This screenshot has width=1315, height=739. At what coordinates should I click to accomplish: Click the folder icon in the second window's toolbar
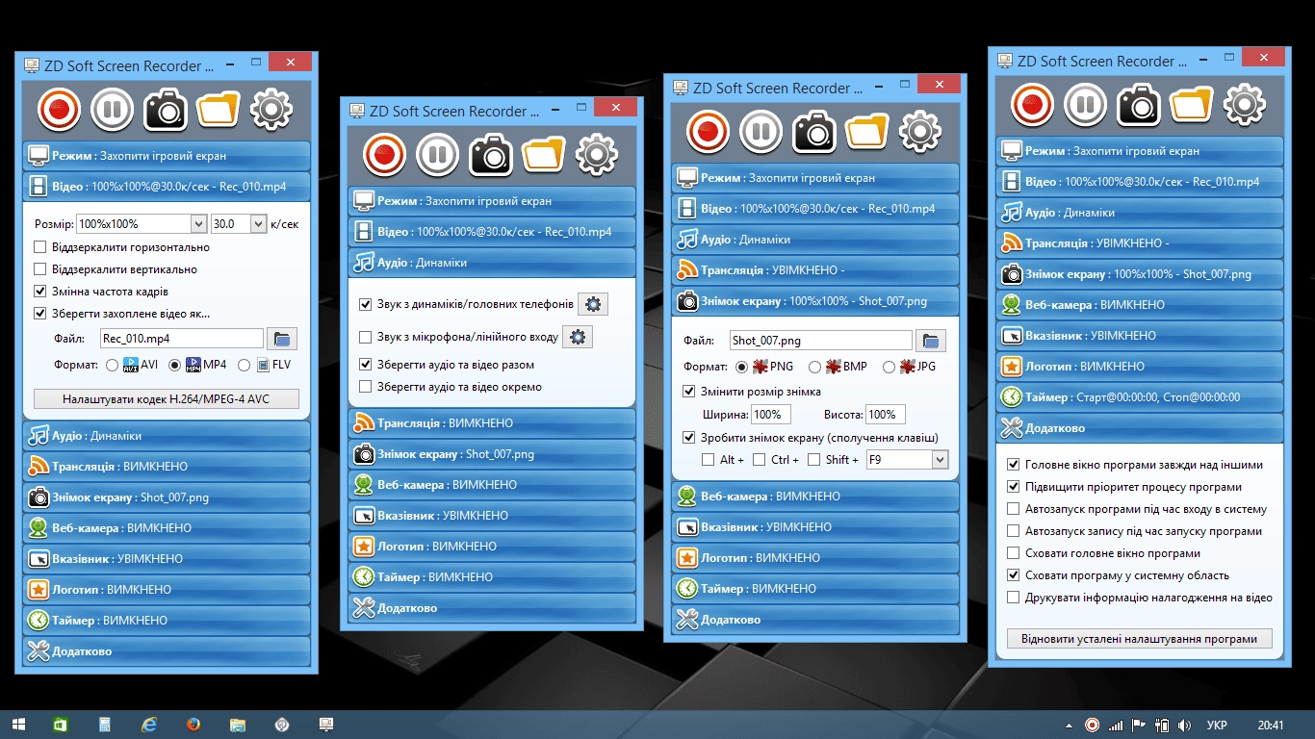543,155
